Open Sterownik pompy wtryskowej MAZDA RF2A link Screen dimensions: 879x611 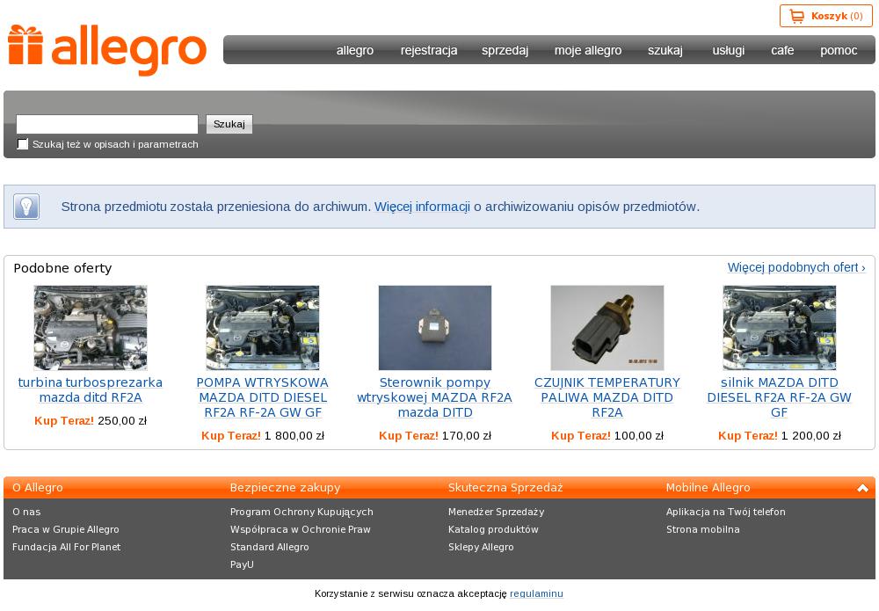click(x=435, y=397)
